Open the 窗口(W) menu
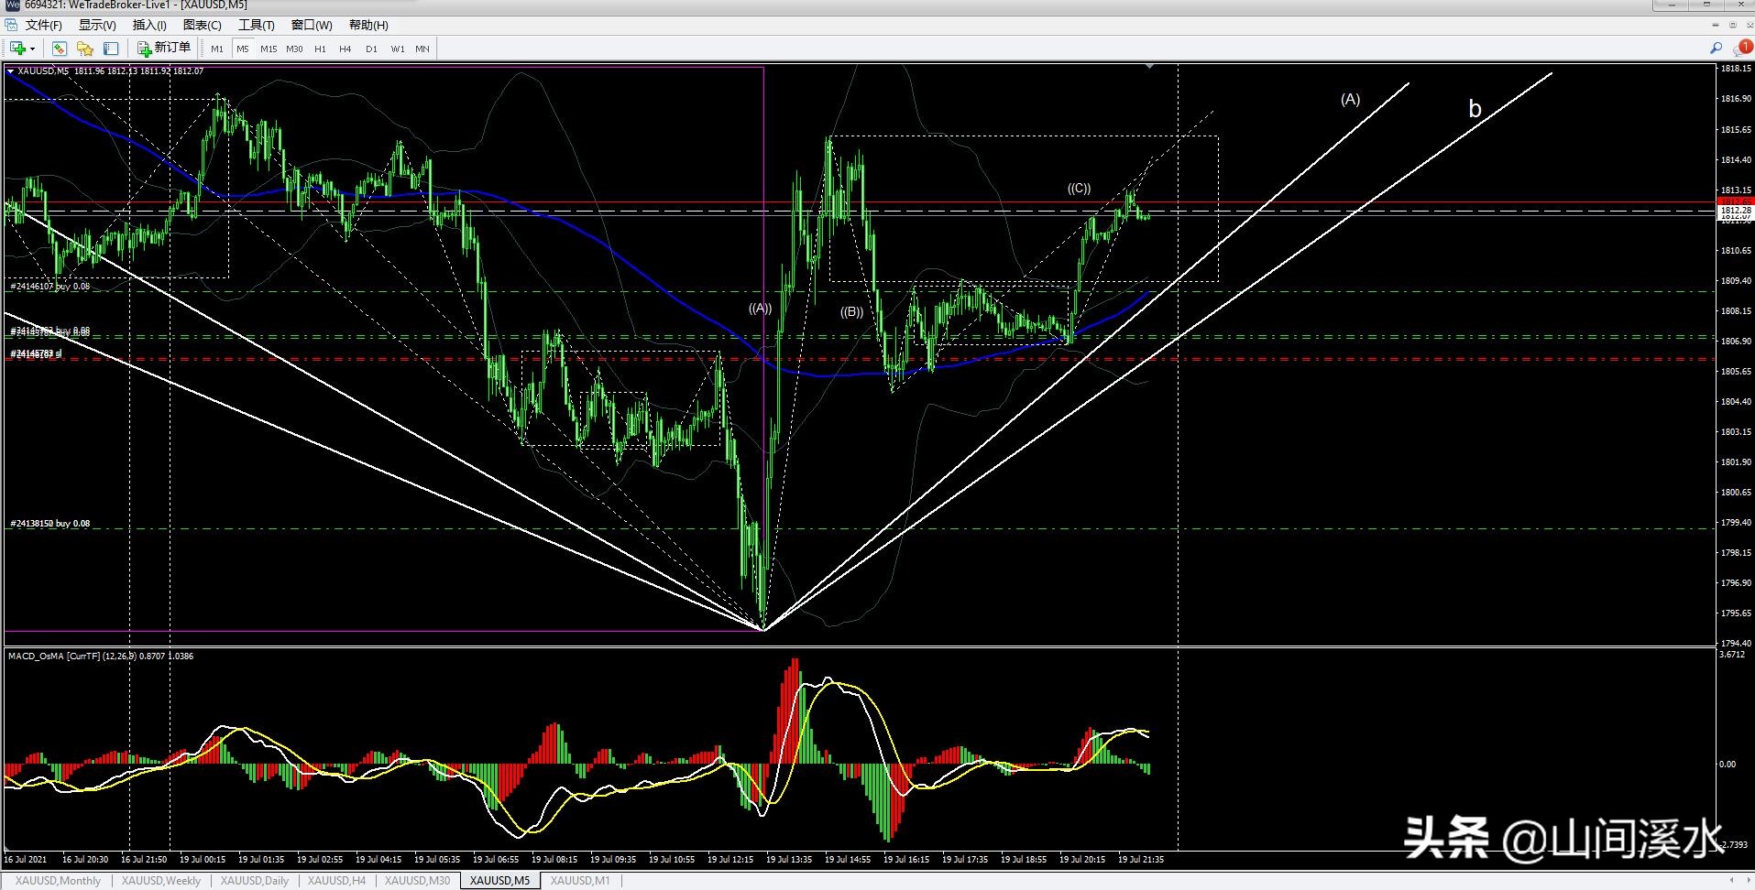1755x890 pixels. 312,26
